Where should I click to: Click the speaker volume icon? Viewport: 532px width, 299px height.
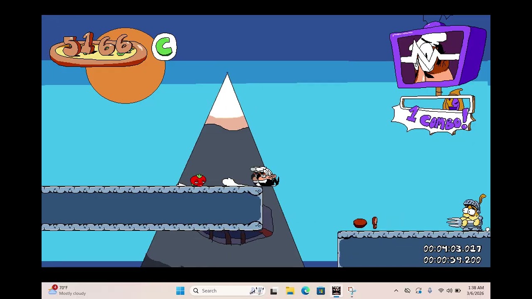(449, 291)
